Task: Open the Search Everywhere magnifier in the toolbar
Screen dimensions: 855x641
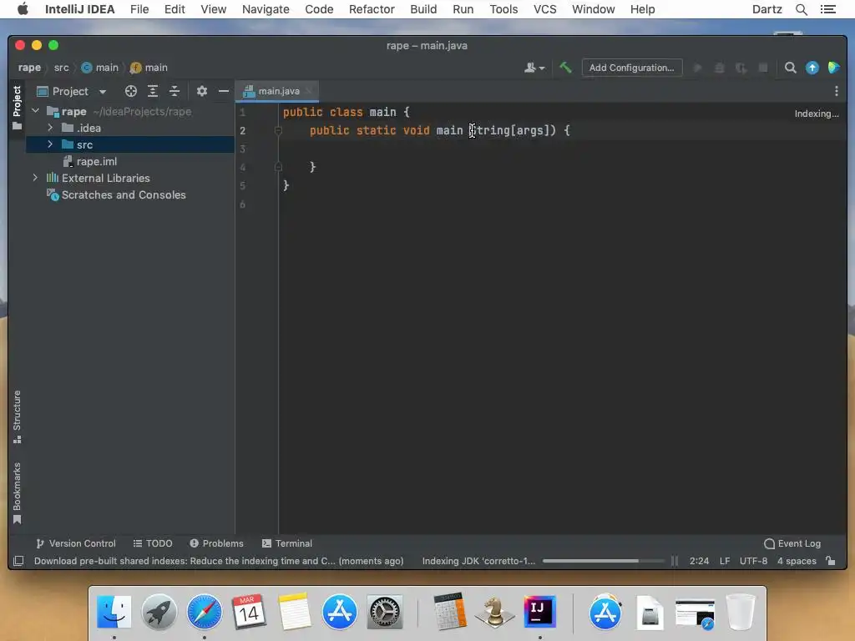Action: click(790, 68)
